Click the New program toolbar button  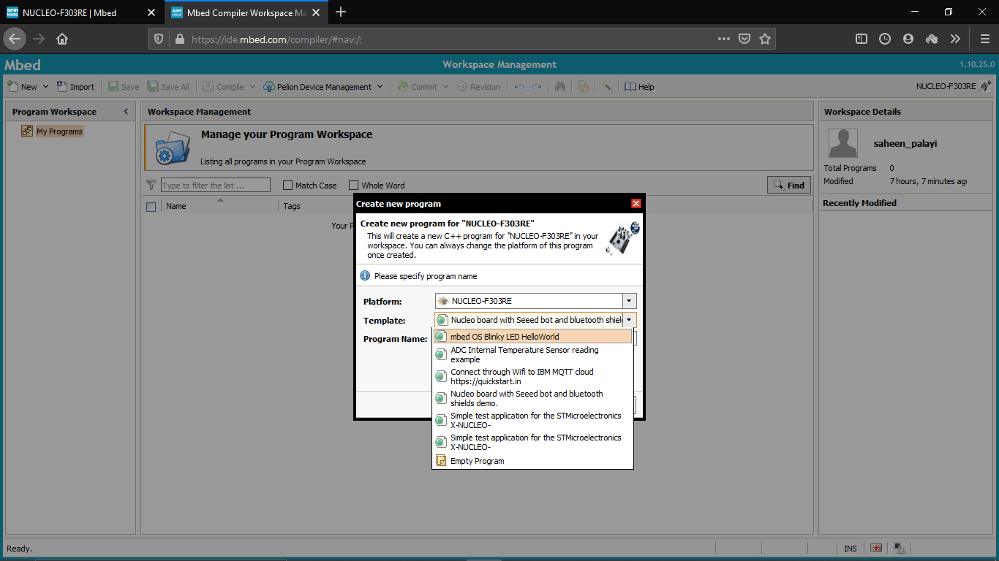point(23,86)
